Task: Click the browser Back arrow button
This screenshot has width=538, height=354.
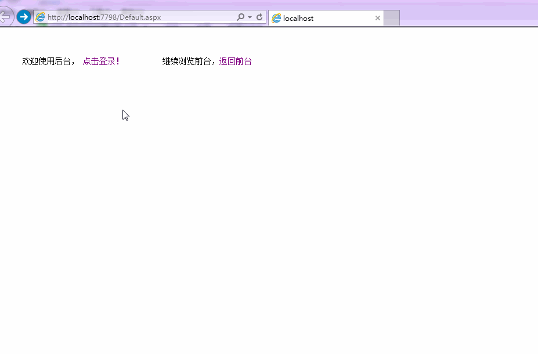Action: coord(5,17)
